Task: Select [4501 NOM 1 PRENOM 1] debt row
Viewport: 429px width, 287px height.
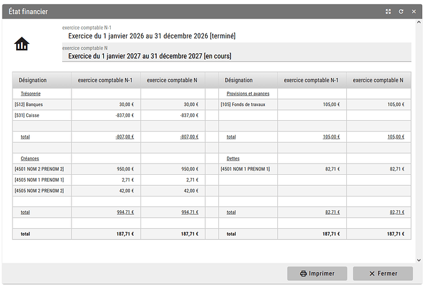Action: click(x=245, y=169)
